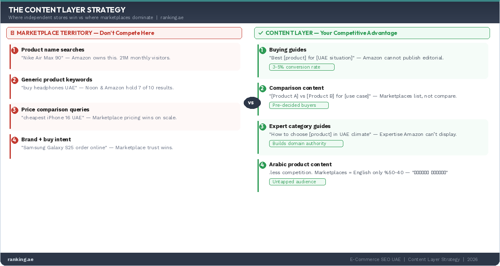The height and width of the screenshot is (266, 500).
Task: Select the green number 2 badge for Comparison content
Action: pyautogui.click(x=262, y=89)
